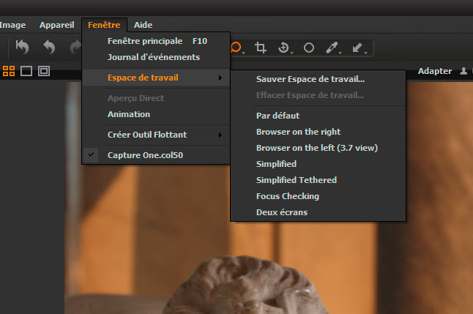This screenshot has height=314, width=473.
Task: Click the person icon beside Adapter
Action: click(463, 71)
